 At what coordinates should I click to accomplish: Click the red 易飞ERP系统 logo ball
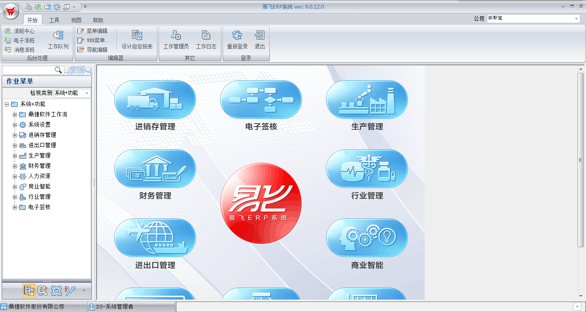point(261,203)
